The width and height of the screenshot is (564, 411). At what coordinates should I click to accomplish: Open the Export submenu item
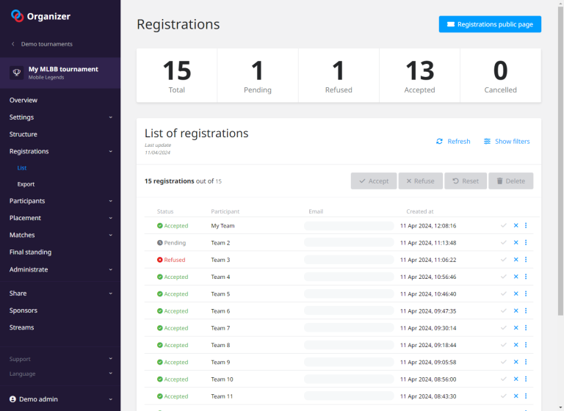[x=26, y=184]
